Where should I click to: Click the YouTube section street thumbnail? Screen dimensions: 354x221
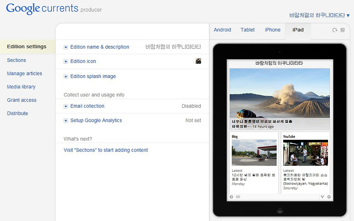(305, 153)
